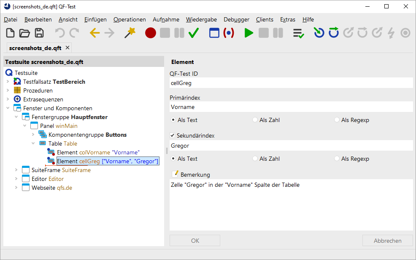Select Sekundärindex 'Als Text' radio button
This screenshot has width=416, height=260.
pyautogui.click(x=173, y=159)
